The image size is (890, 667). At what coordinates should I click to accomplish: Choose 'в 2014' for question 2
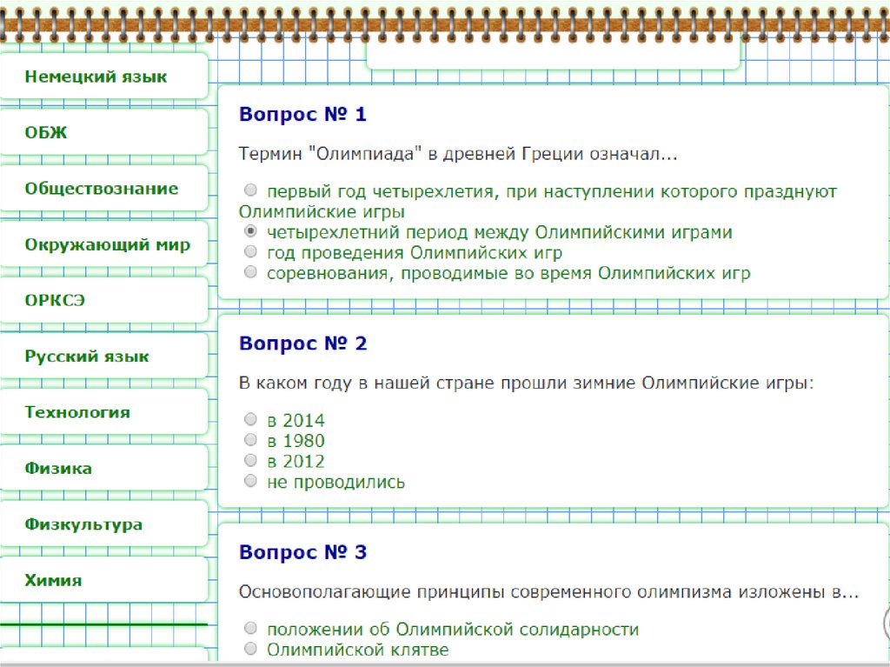coord(251,420)
